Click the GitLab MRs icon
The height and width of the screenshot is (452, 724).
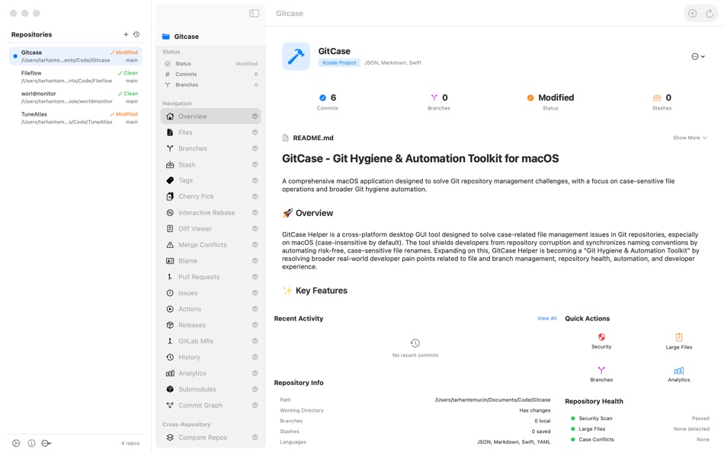tap(170, 342)
